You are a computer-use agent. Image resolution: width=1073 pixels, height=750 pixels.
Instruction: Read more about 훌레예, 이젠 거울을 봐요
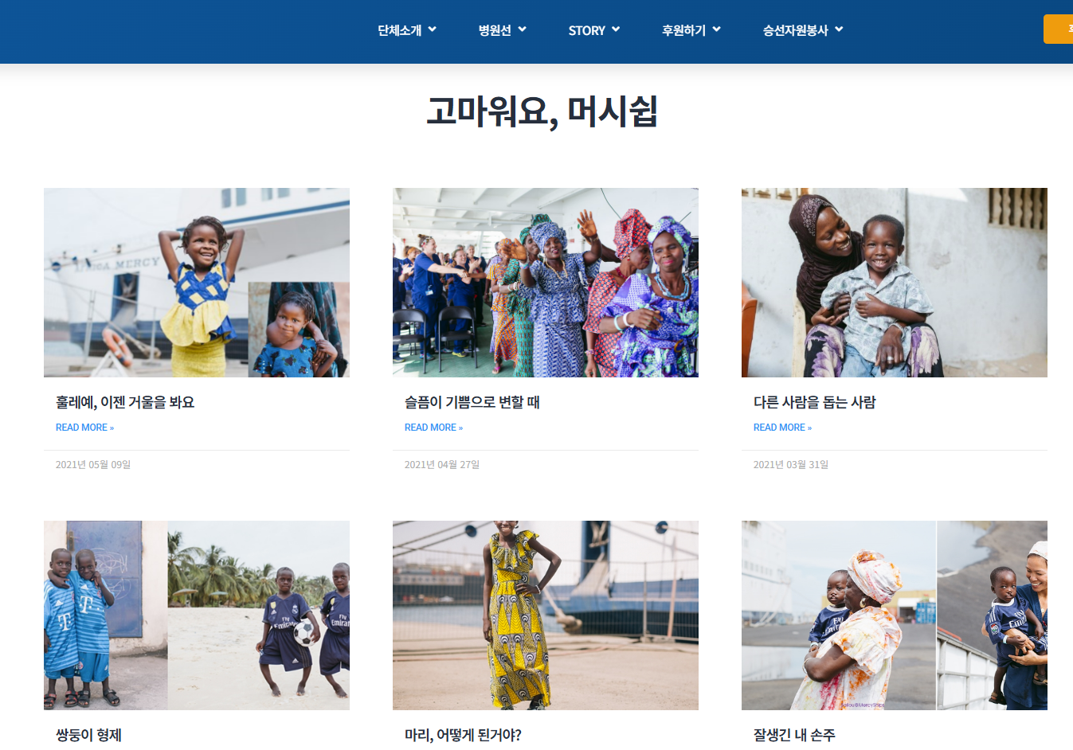click(84, 428)
